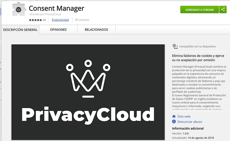230x141 pixels.
Task: Click the "90 usuarios" text
Action: [82, 20]
